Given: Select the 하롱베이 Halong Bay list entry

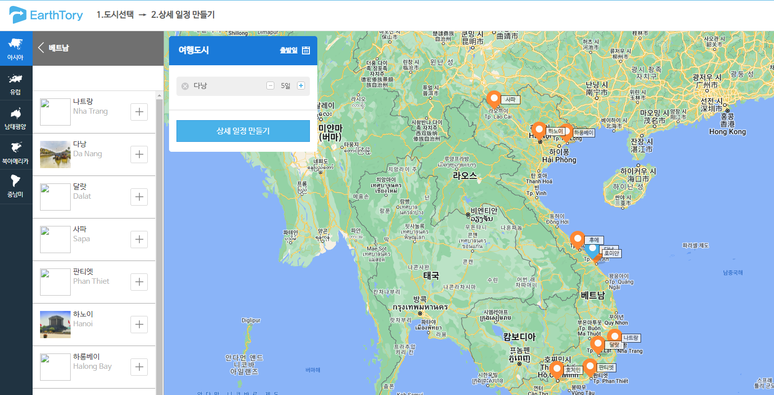Looking at the screenshot, I should 94,367.
